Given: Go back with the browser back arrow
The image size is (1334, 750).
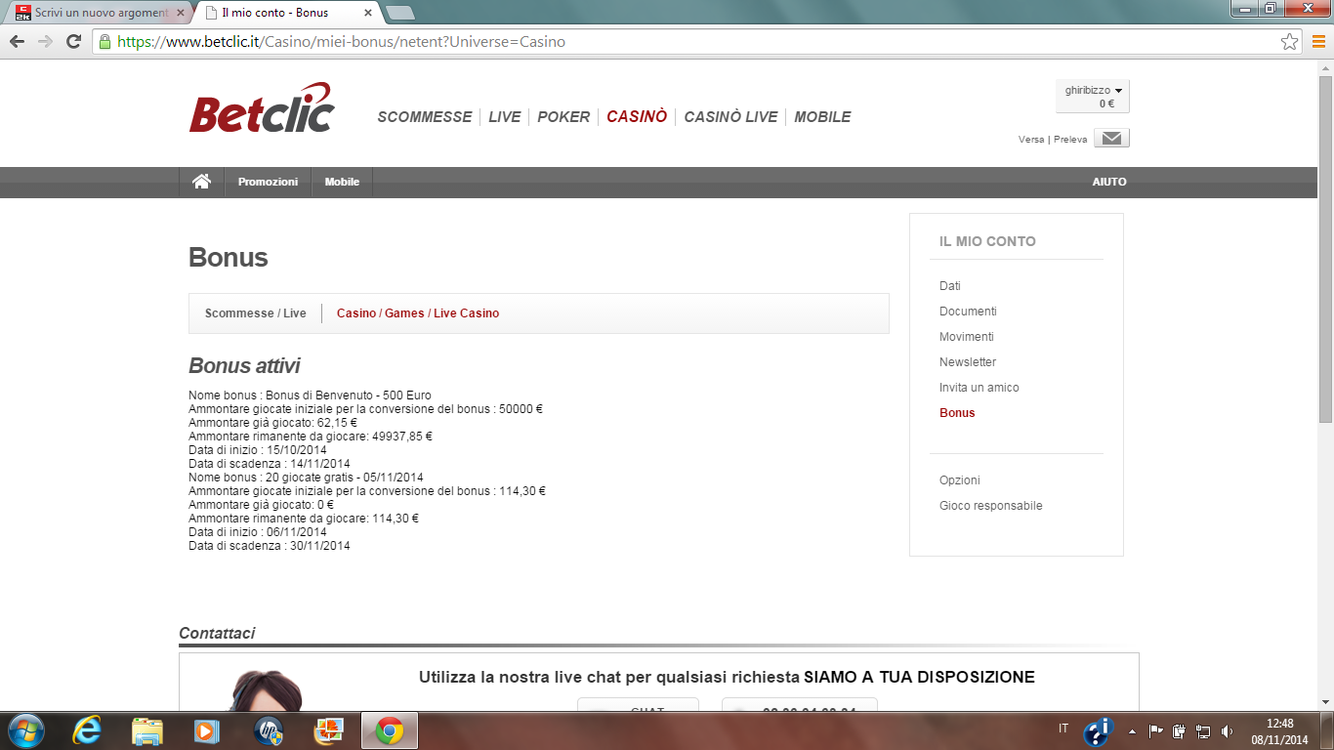Looking at the screenshot, I should click(x=17, y=42).
